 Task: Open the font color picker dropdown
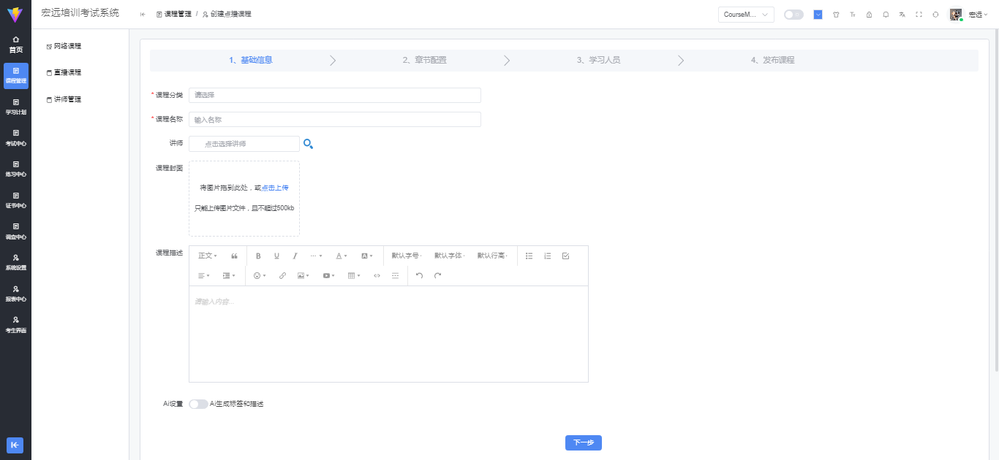[x=342, y=256]
